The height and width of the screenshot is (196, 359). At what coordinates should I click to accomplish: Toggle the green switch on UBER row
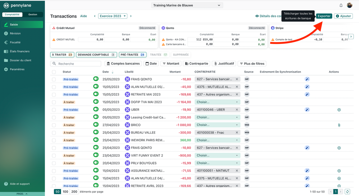coord(96,110)
